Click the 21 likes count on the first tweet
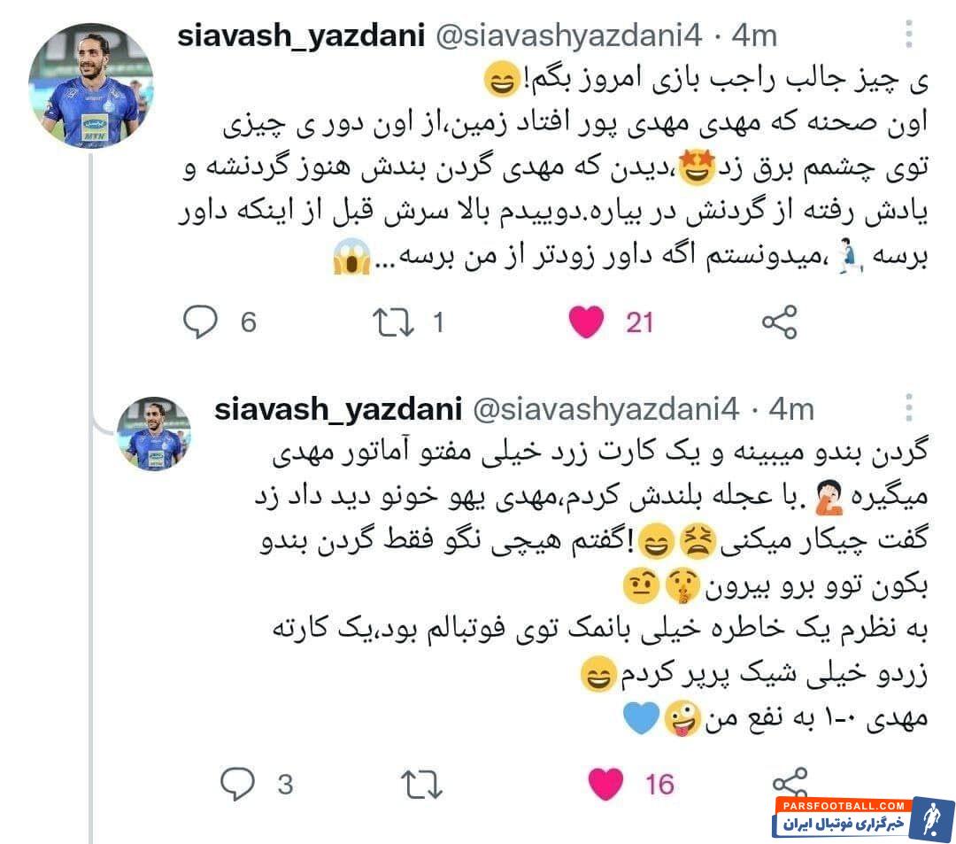Viewport: 956px width, 844px height. click(x=640, y=322)
